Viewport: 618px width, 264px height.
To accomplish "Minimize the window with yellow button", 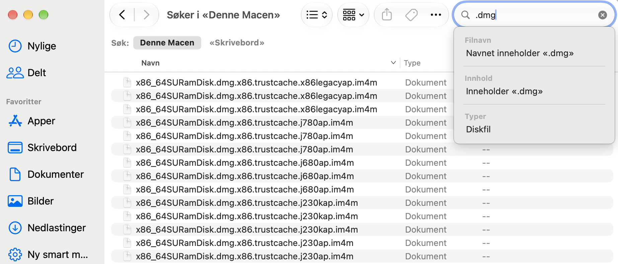I will click(28, 15).
